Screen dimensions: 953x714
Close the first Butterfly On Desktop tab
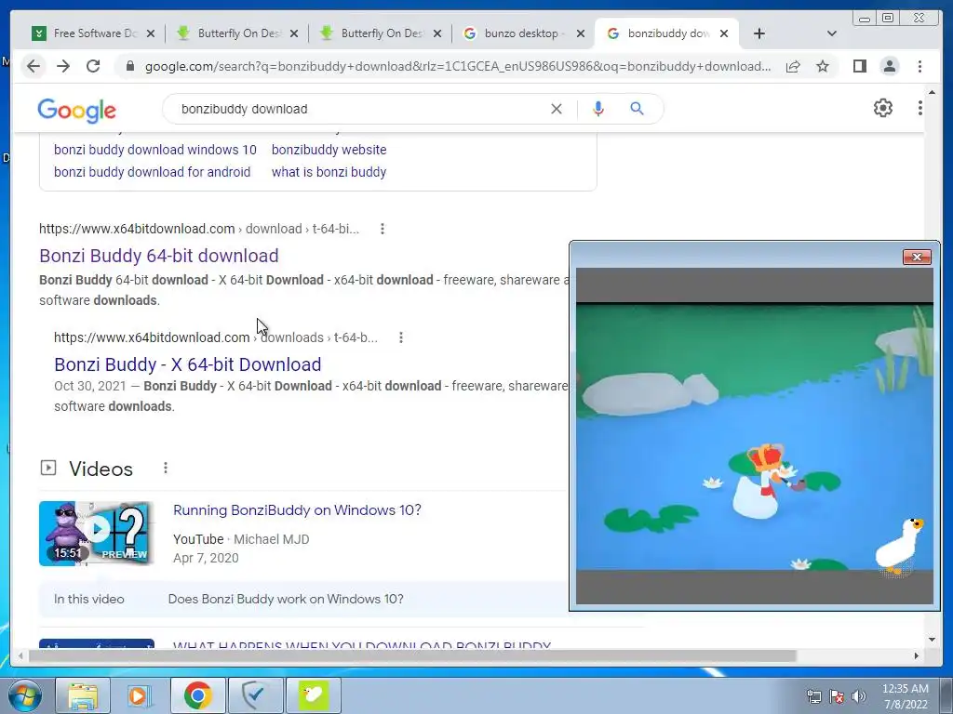point(294,33)
